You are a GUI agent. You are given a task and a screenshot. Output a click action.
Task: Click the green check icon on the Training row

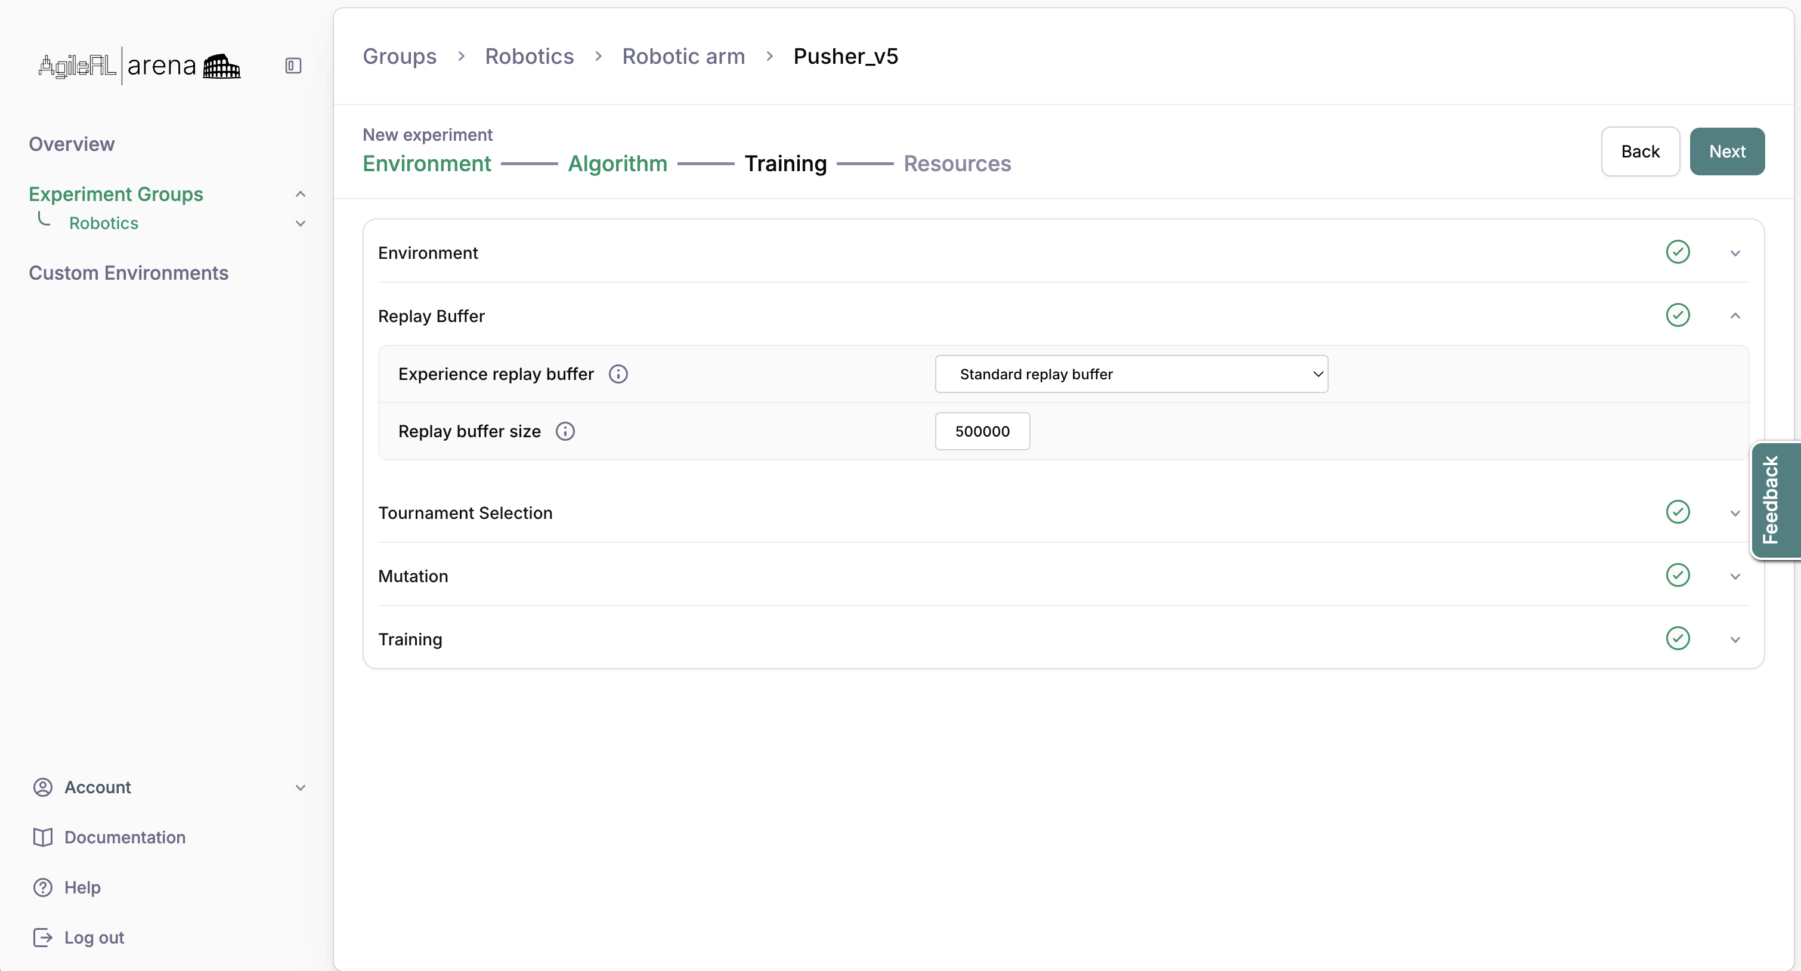click(x=1677, y=638)
